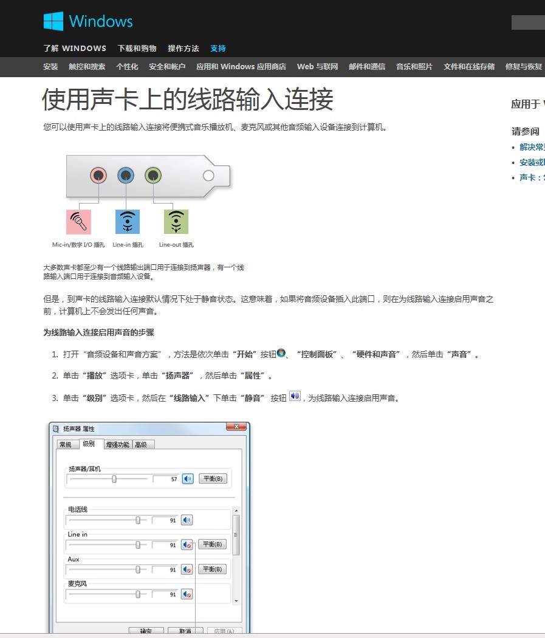545x638 pixels.
Task: Click the green Line-out icon
Action: (x=176, y=222)
